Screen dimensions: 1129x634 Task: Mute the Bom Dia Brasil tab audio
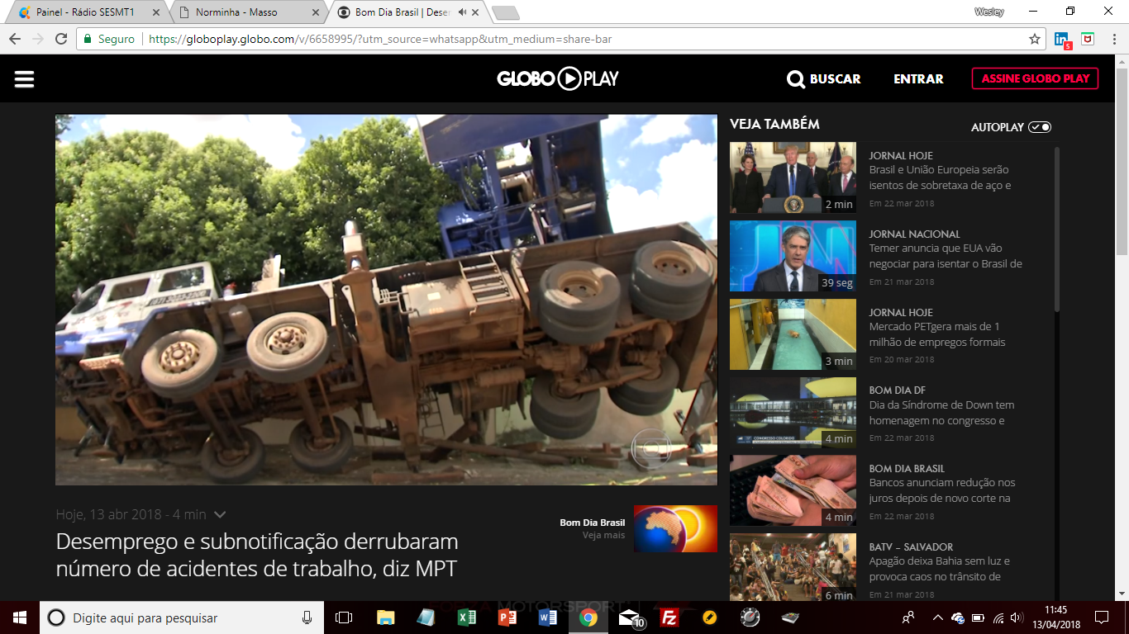(x=461, y=12)
